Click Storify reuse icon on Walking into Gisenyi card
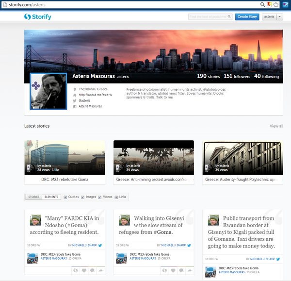The height and width of the screenshot is (281, 291). [164, 270]
